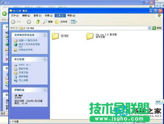Go up one folder level
Image resolution: width=164 pixels, height=124 pixels.
[x=38, y=22]
